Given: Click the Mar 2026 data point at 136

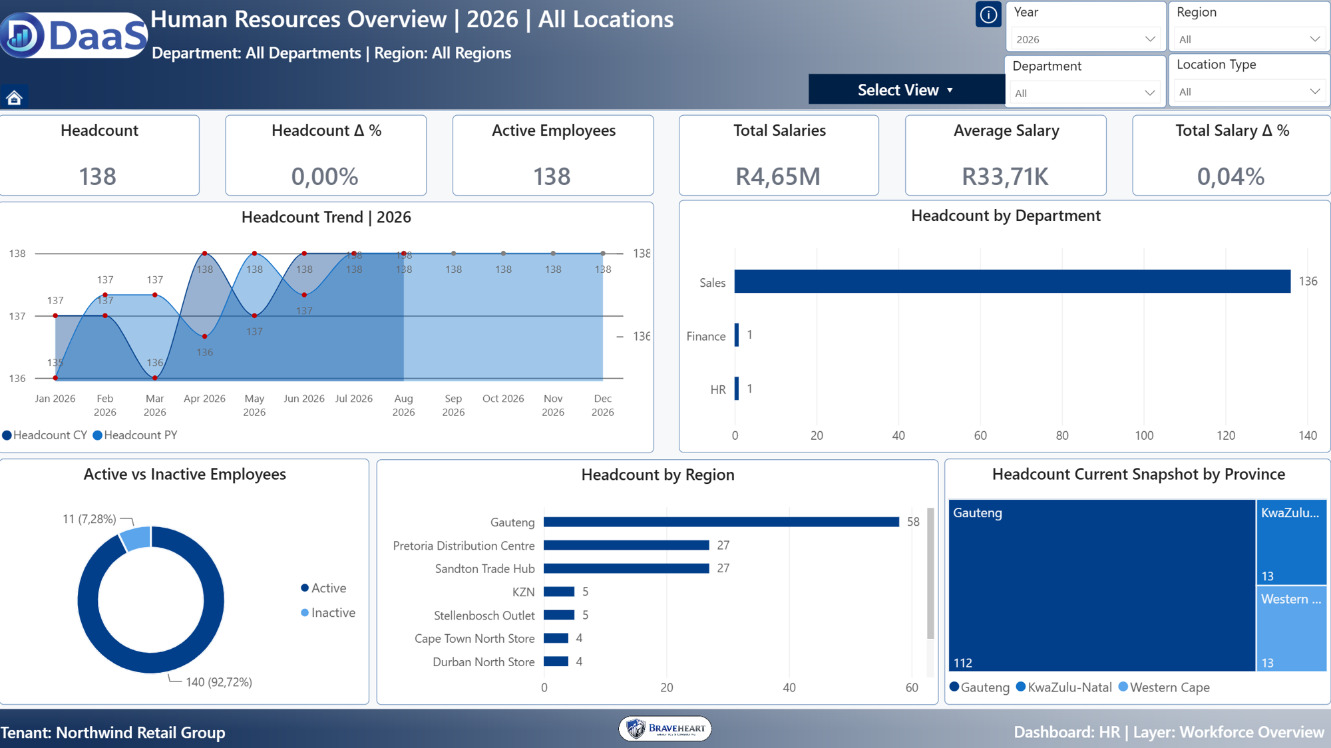Looking at the screenshot, I should point(155,378).
